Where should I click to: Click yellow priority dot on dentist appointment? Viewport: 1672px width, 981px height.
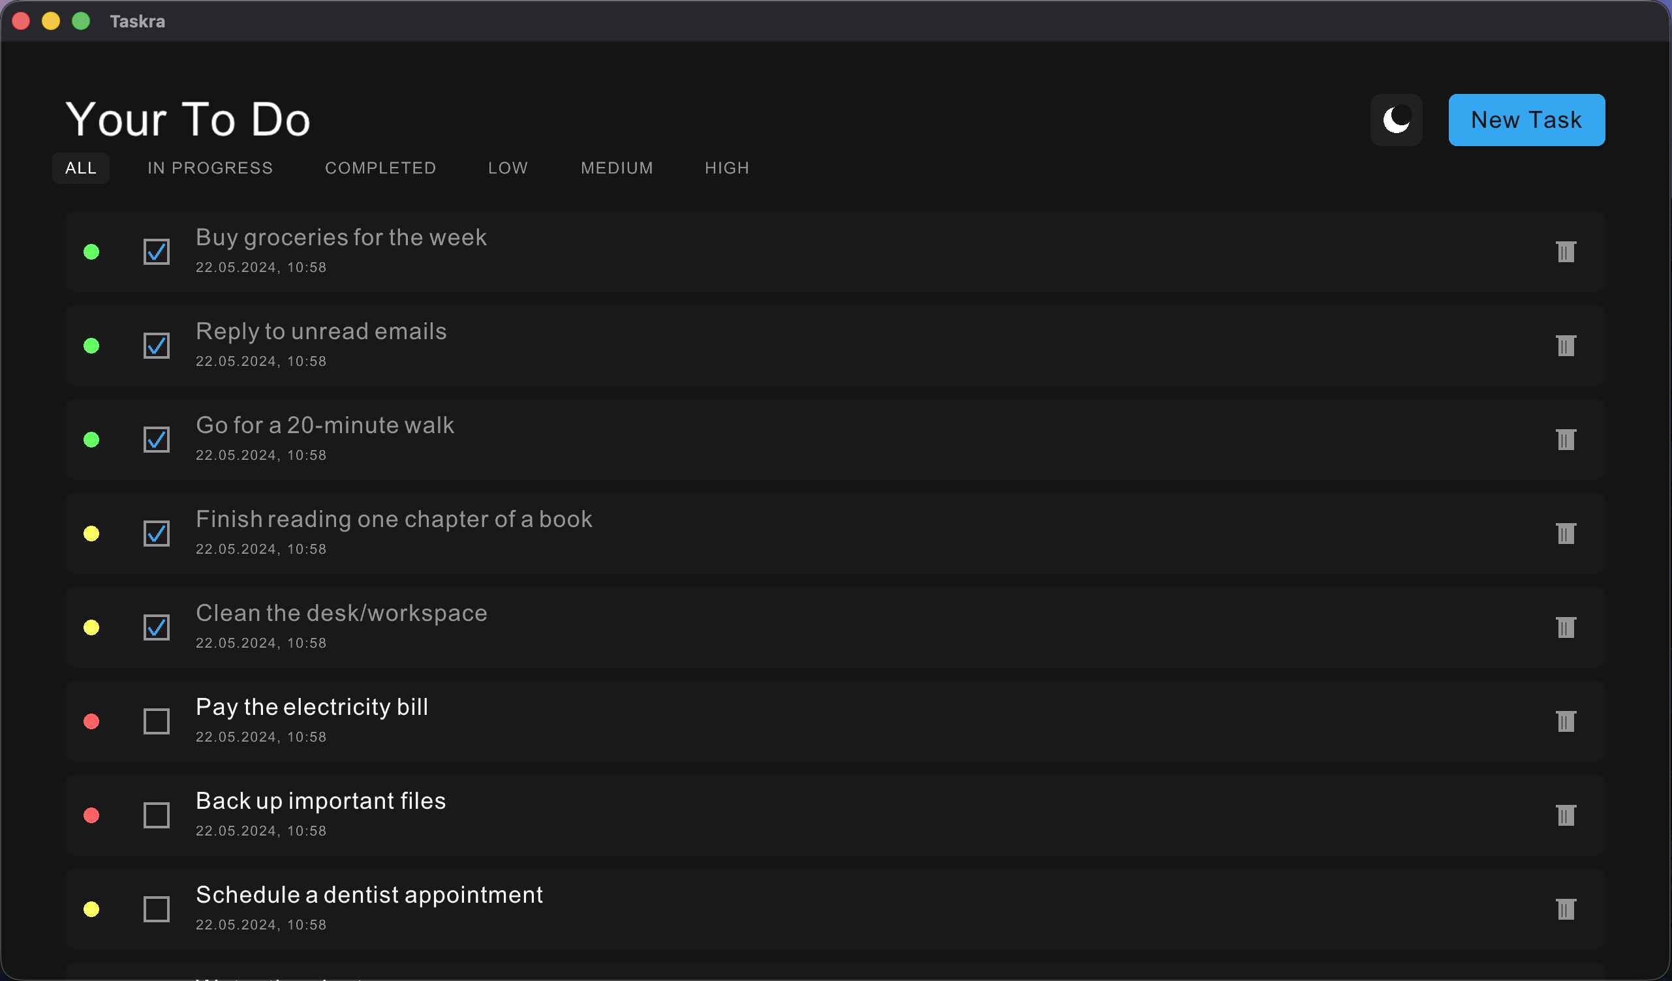pos(91,909)
